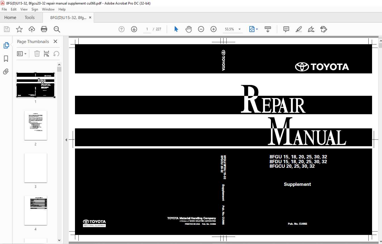Click the current page number field
382x244 pixels.
(147, 29)
